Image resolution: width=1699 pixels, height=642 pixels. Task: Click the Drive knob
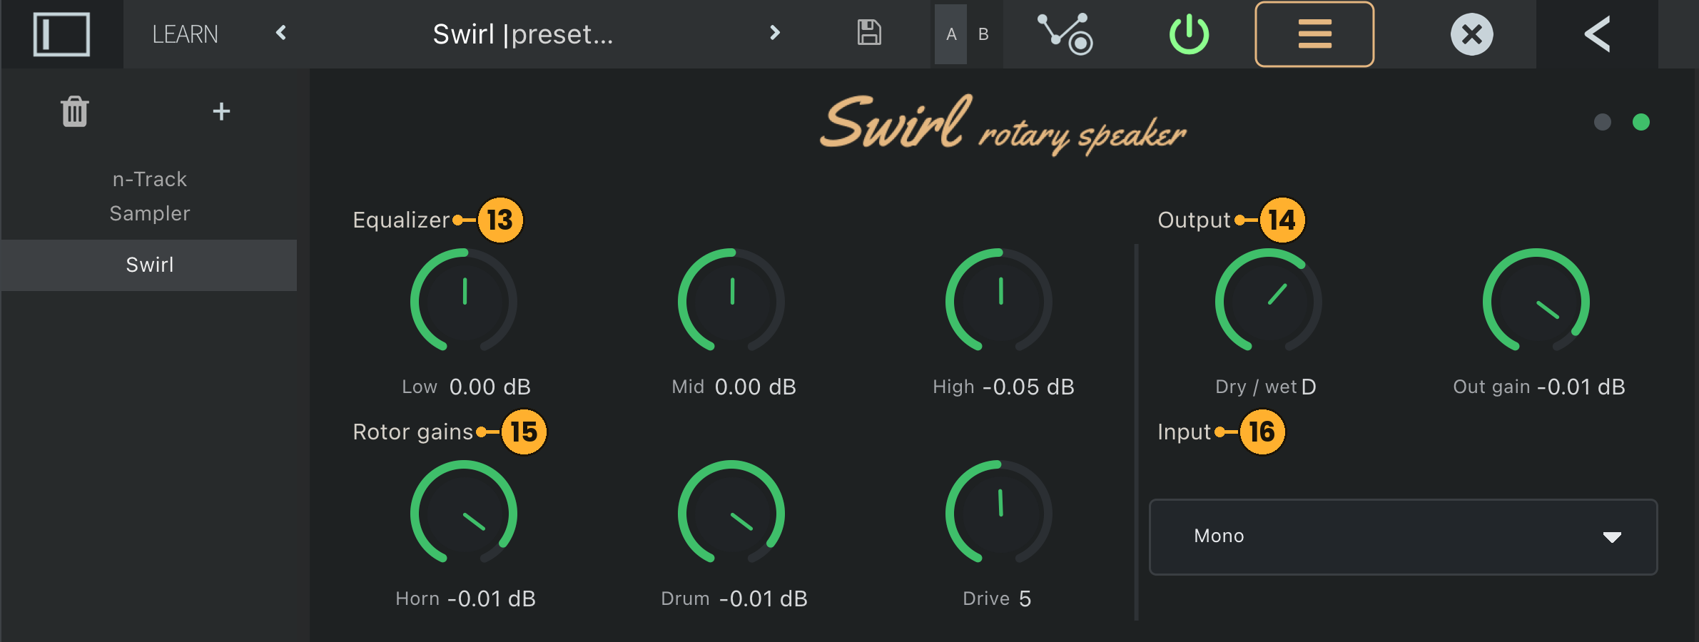[999, 513]
